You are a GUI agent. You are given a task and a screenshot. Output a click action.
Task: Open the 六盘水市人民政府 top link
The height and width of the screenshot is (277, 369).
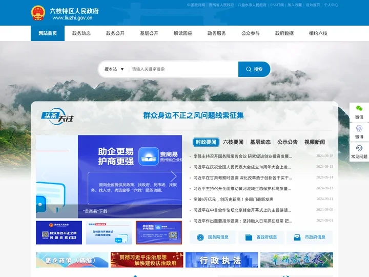pyautogui.click(x=252, y=5)
